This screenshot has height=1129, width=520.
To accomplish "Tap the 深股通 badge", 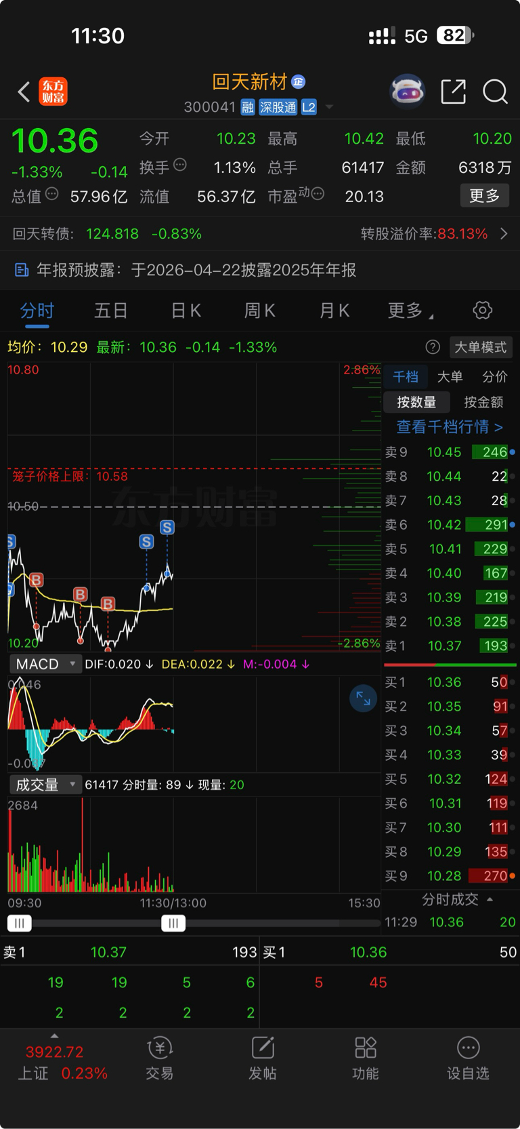I will pos(278,107).
